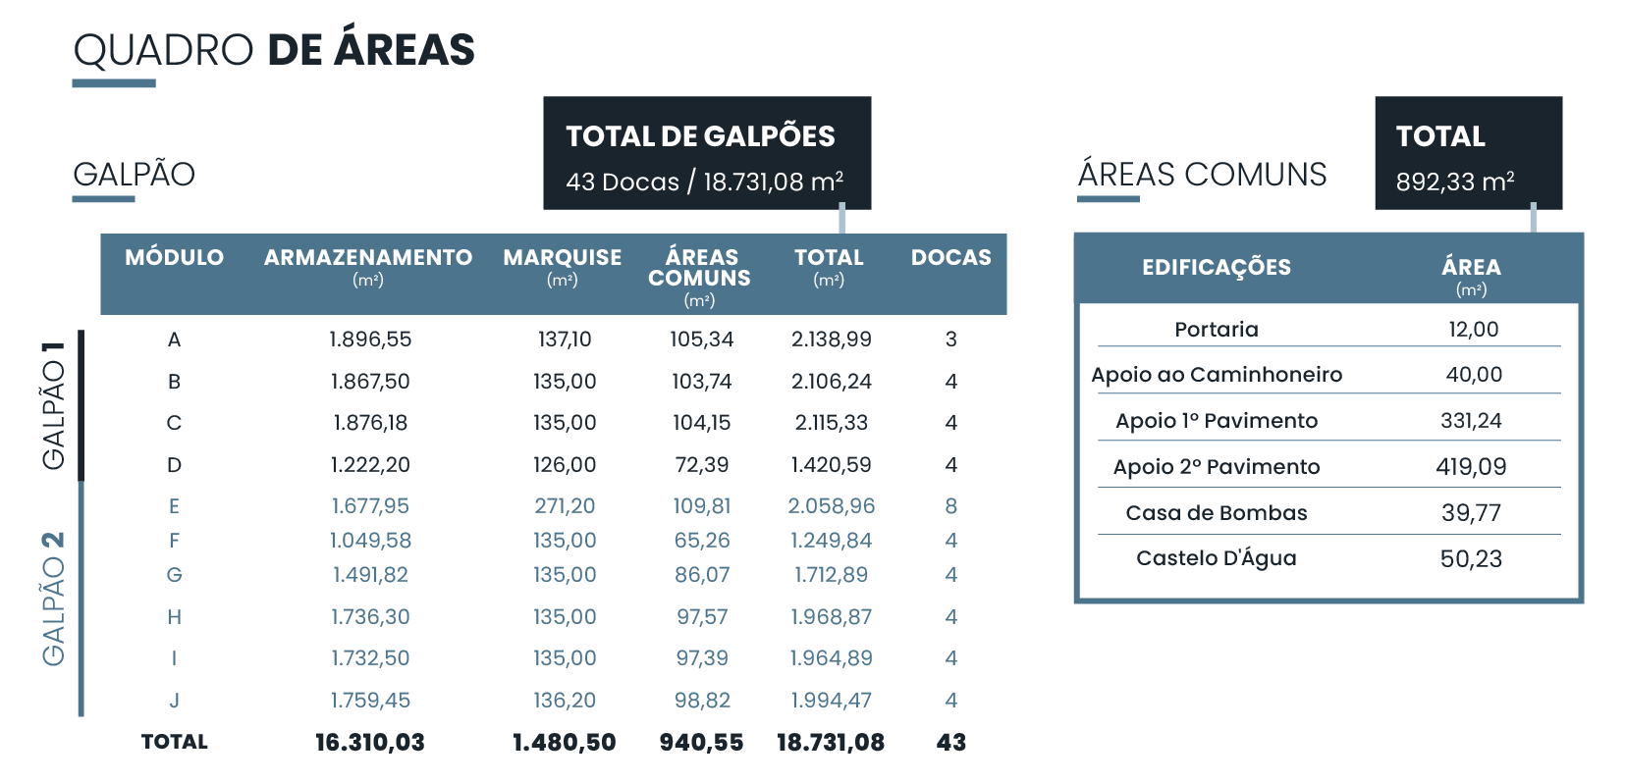
Task: Click the grand total 18.731,08 in bottom row
Action: pos(830,743)
